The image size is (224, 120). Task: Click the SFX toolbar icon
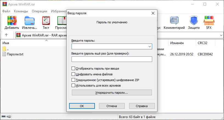209,21
